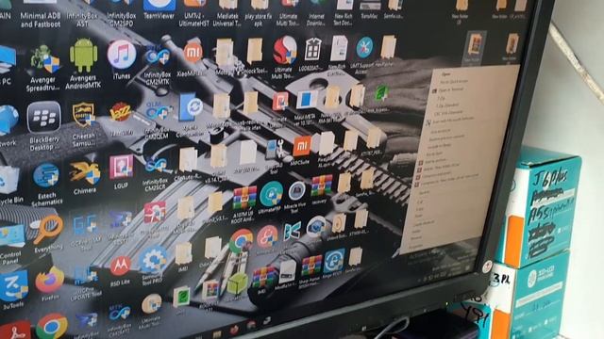
Task: Open the Estech Schematics shortcut
Action: (x=46, y=176)
